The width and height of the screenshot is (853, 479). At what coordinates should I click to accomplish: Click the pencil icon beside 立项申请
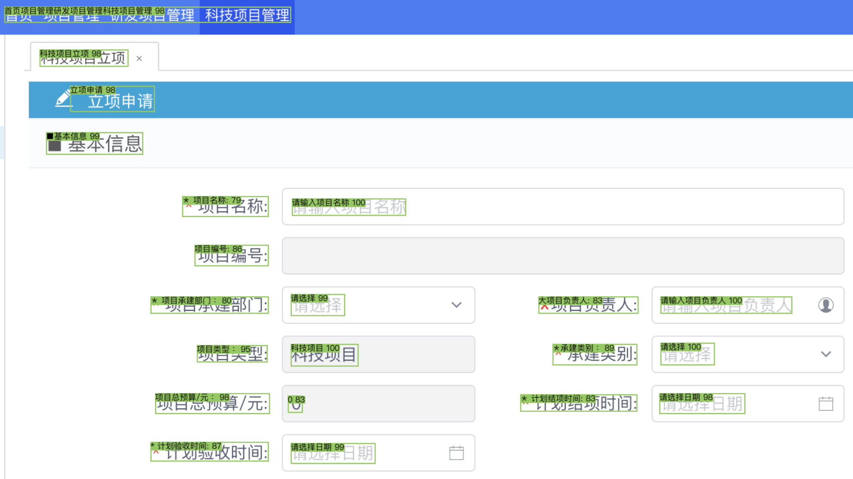point(62,99)
